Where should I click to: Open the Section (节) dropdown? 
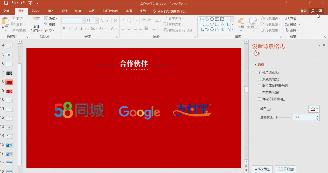49,30
